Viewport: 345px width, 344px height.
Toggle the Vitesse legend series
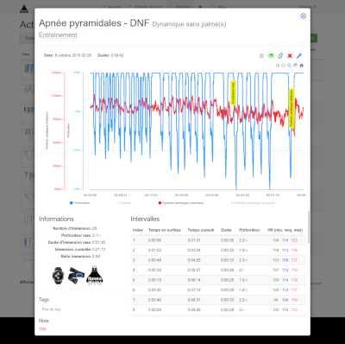pyautogui.click(x=124, y=203)
